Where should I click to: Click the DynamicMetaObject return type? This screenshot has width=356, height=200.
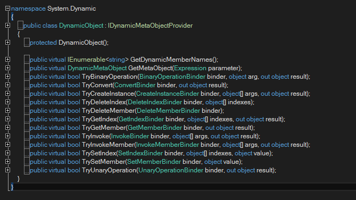point(97,68)
